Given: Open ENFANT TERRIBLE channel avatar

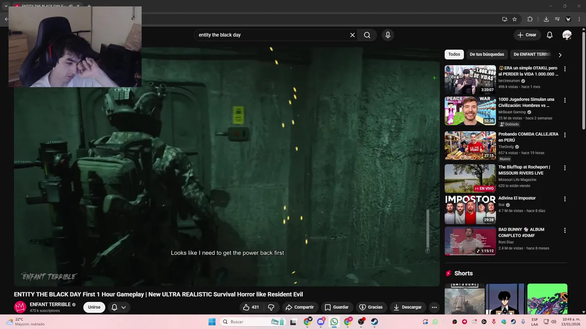Looking at the screenshot, I should tap(20, 308).
